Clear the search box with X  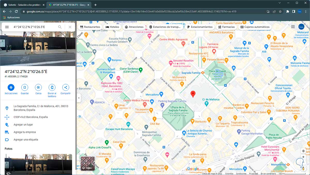(70, 27)
